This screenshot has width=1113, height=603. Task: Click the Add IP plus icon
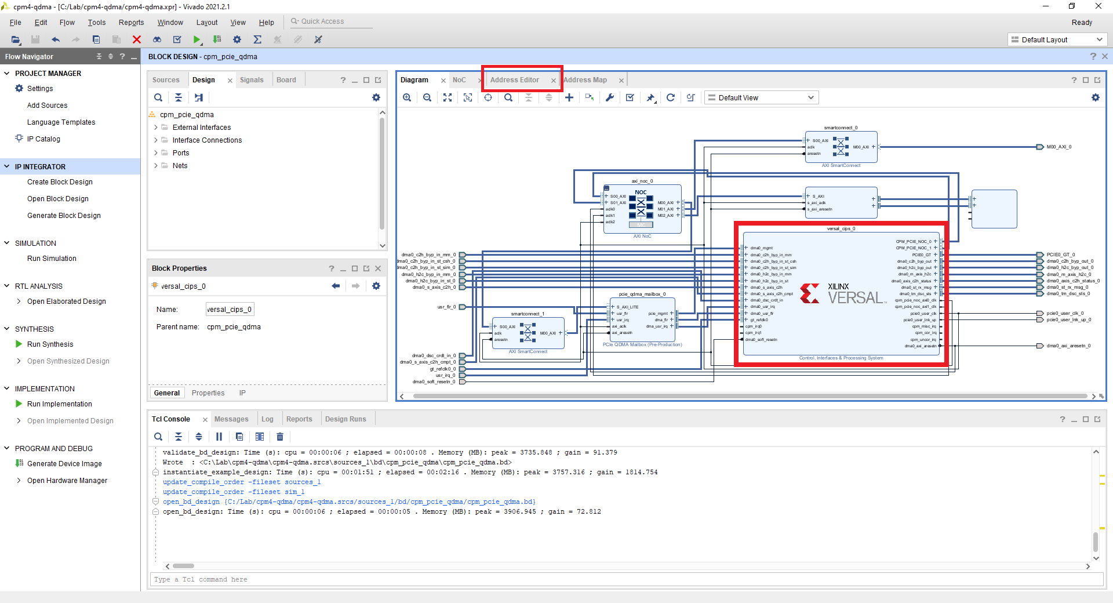coord(569,97)
